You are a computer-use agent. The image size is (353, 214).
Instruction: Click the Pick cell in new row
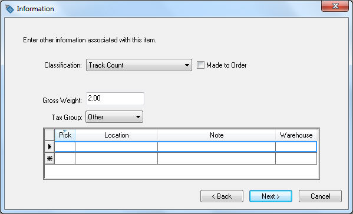65,159
